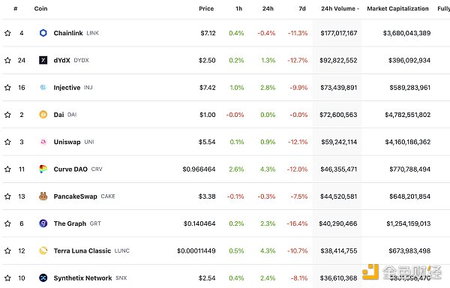The width and height of the screenshot is (450, 288).
Task: Toggle favorite star for Synthetix Network
Action: coord(7,278)
